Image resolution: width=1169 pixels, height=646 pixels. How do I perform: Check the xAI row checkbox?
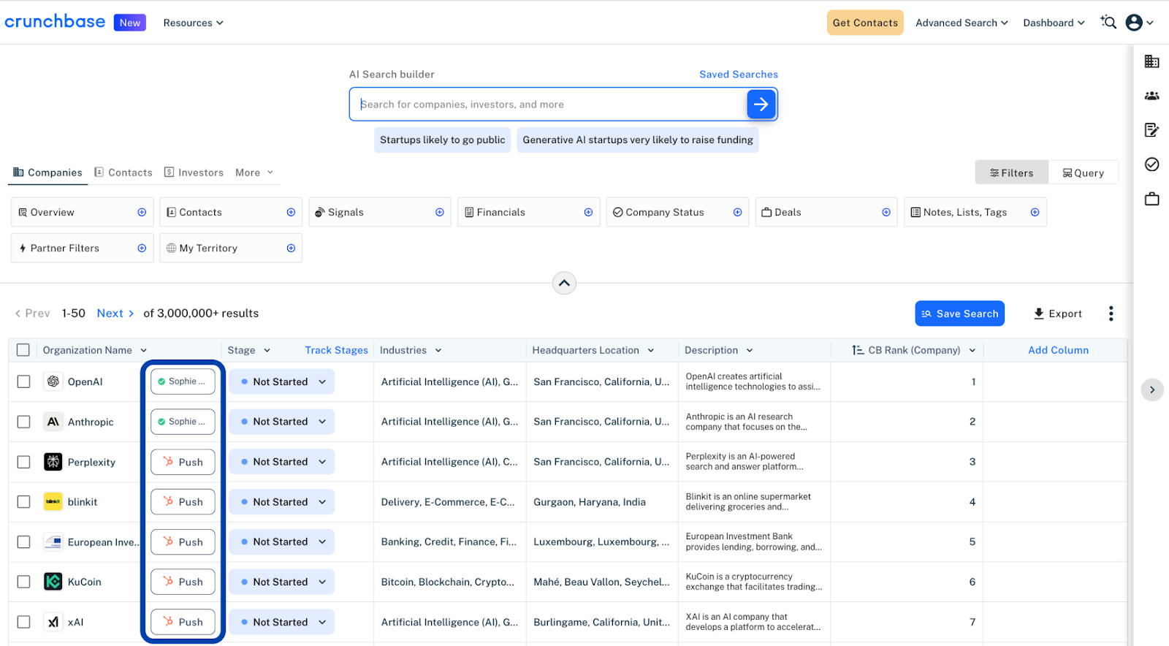(x=24, y=622)
